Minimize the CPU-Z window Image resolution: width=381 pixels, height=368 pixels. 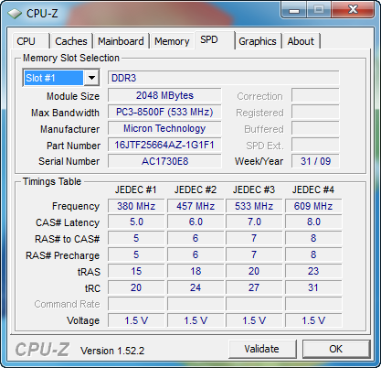tap(294, 10)
